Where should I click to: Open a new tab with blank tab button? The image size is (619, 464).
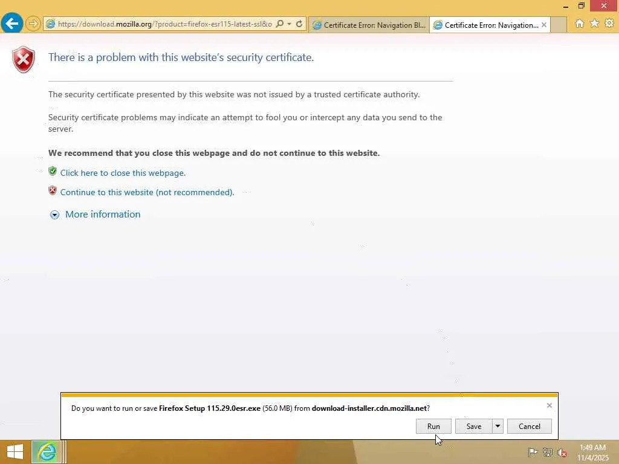(558, 25)
